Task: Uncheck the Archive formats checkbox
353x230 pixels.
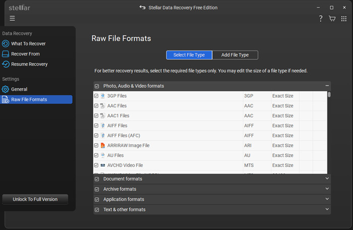Action: pos(97,189)
